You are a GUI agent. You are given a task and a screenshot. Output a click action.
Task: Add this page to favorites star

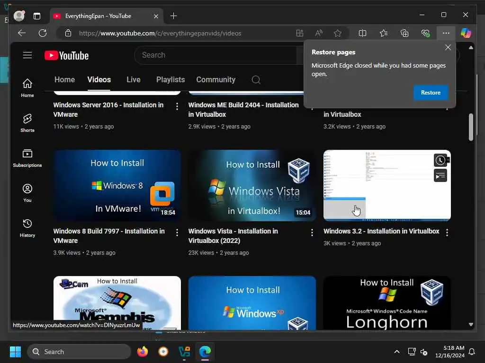[x=337, y=33]
